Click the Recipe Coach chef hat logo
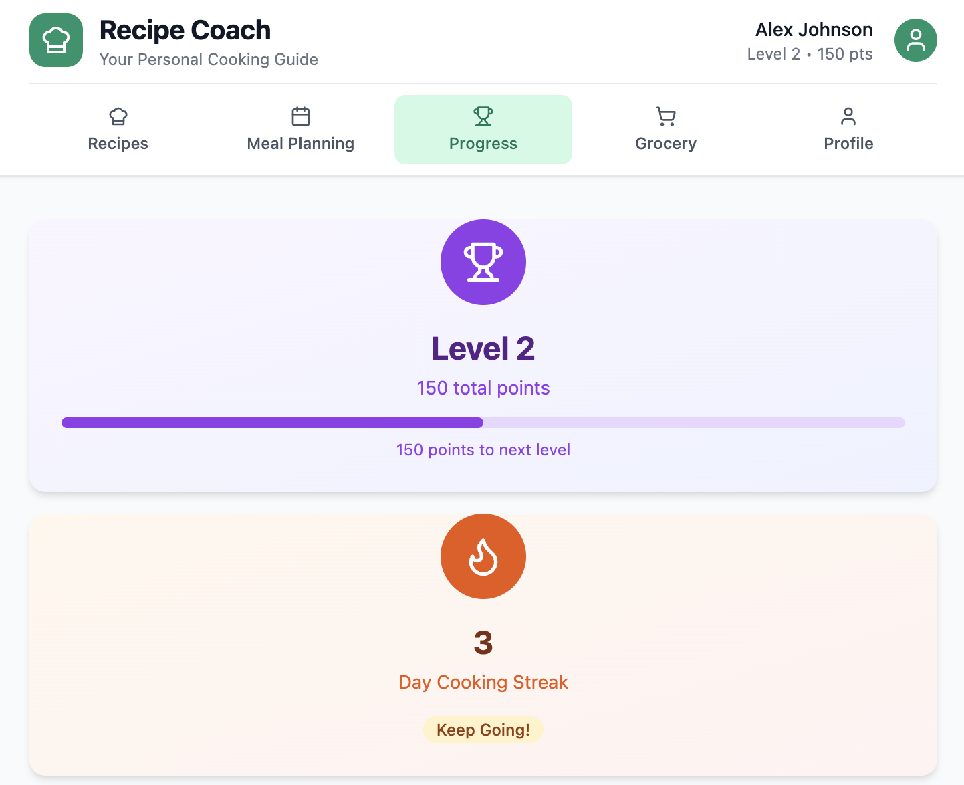The image size is (964, 785). 56,40
